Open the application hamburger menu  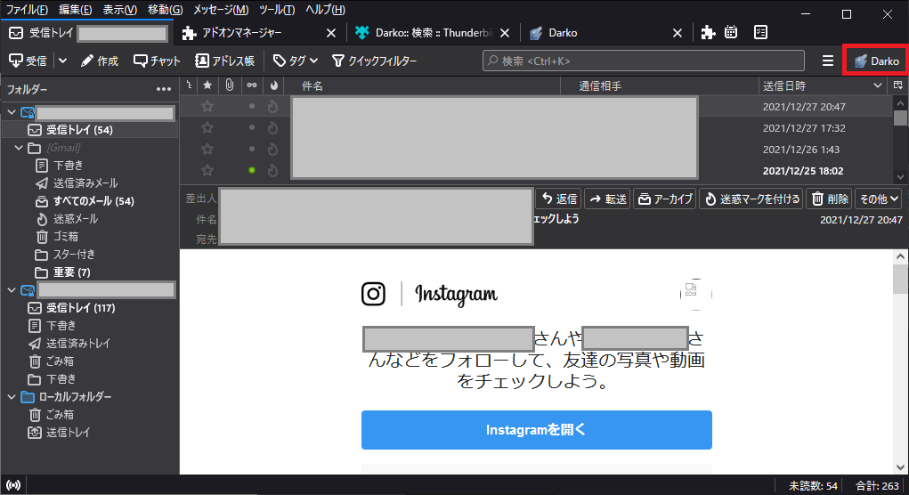pyautogui.click(x=828, y=61)
